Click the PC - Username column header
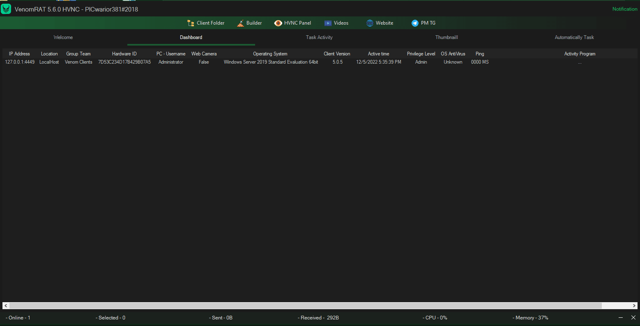640x326 pixels. click(x=171, y=54)
